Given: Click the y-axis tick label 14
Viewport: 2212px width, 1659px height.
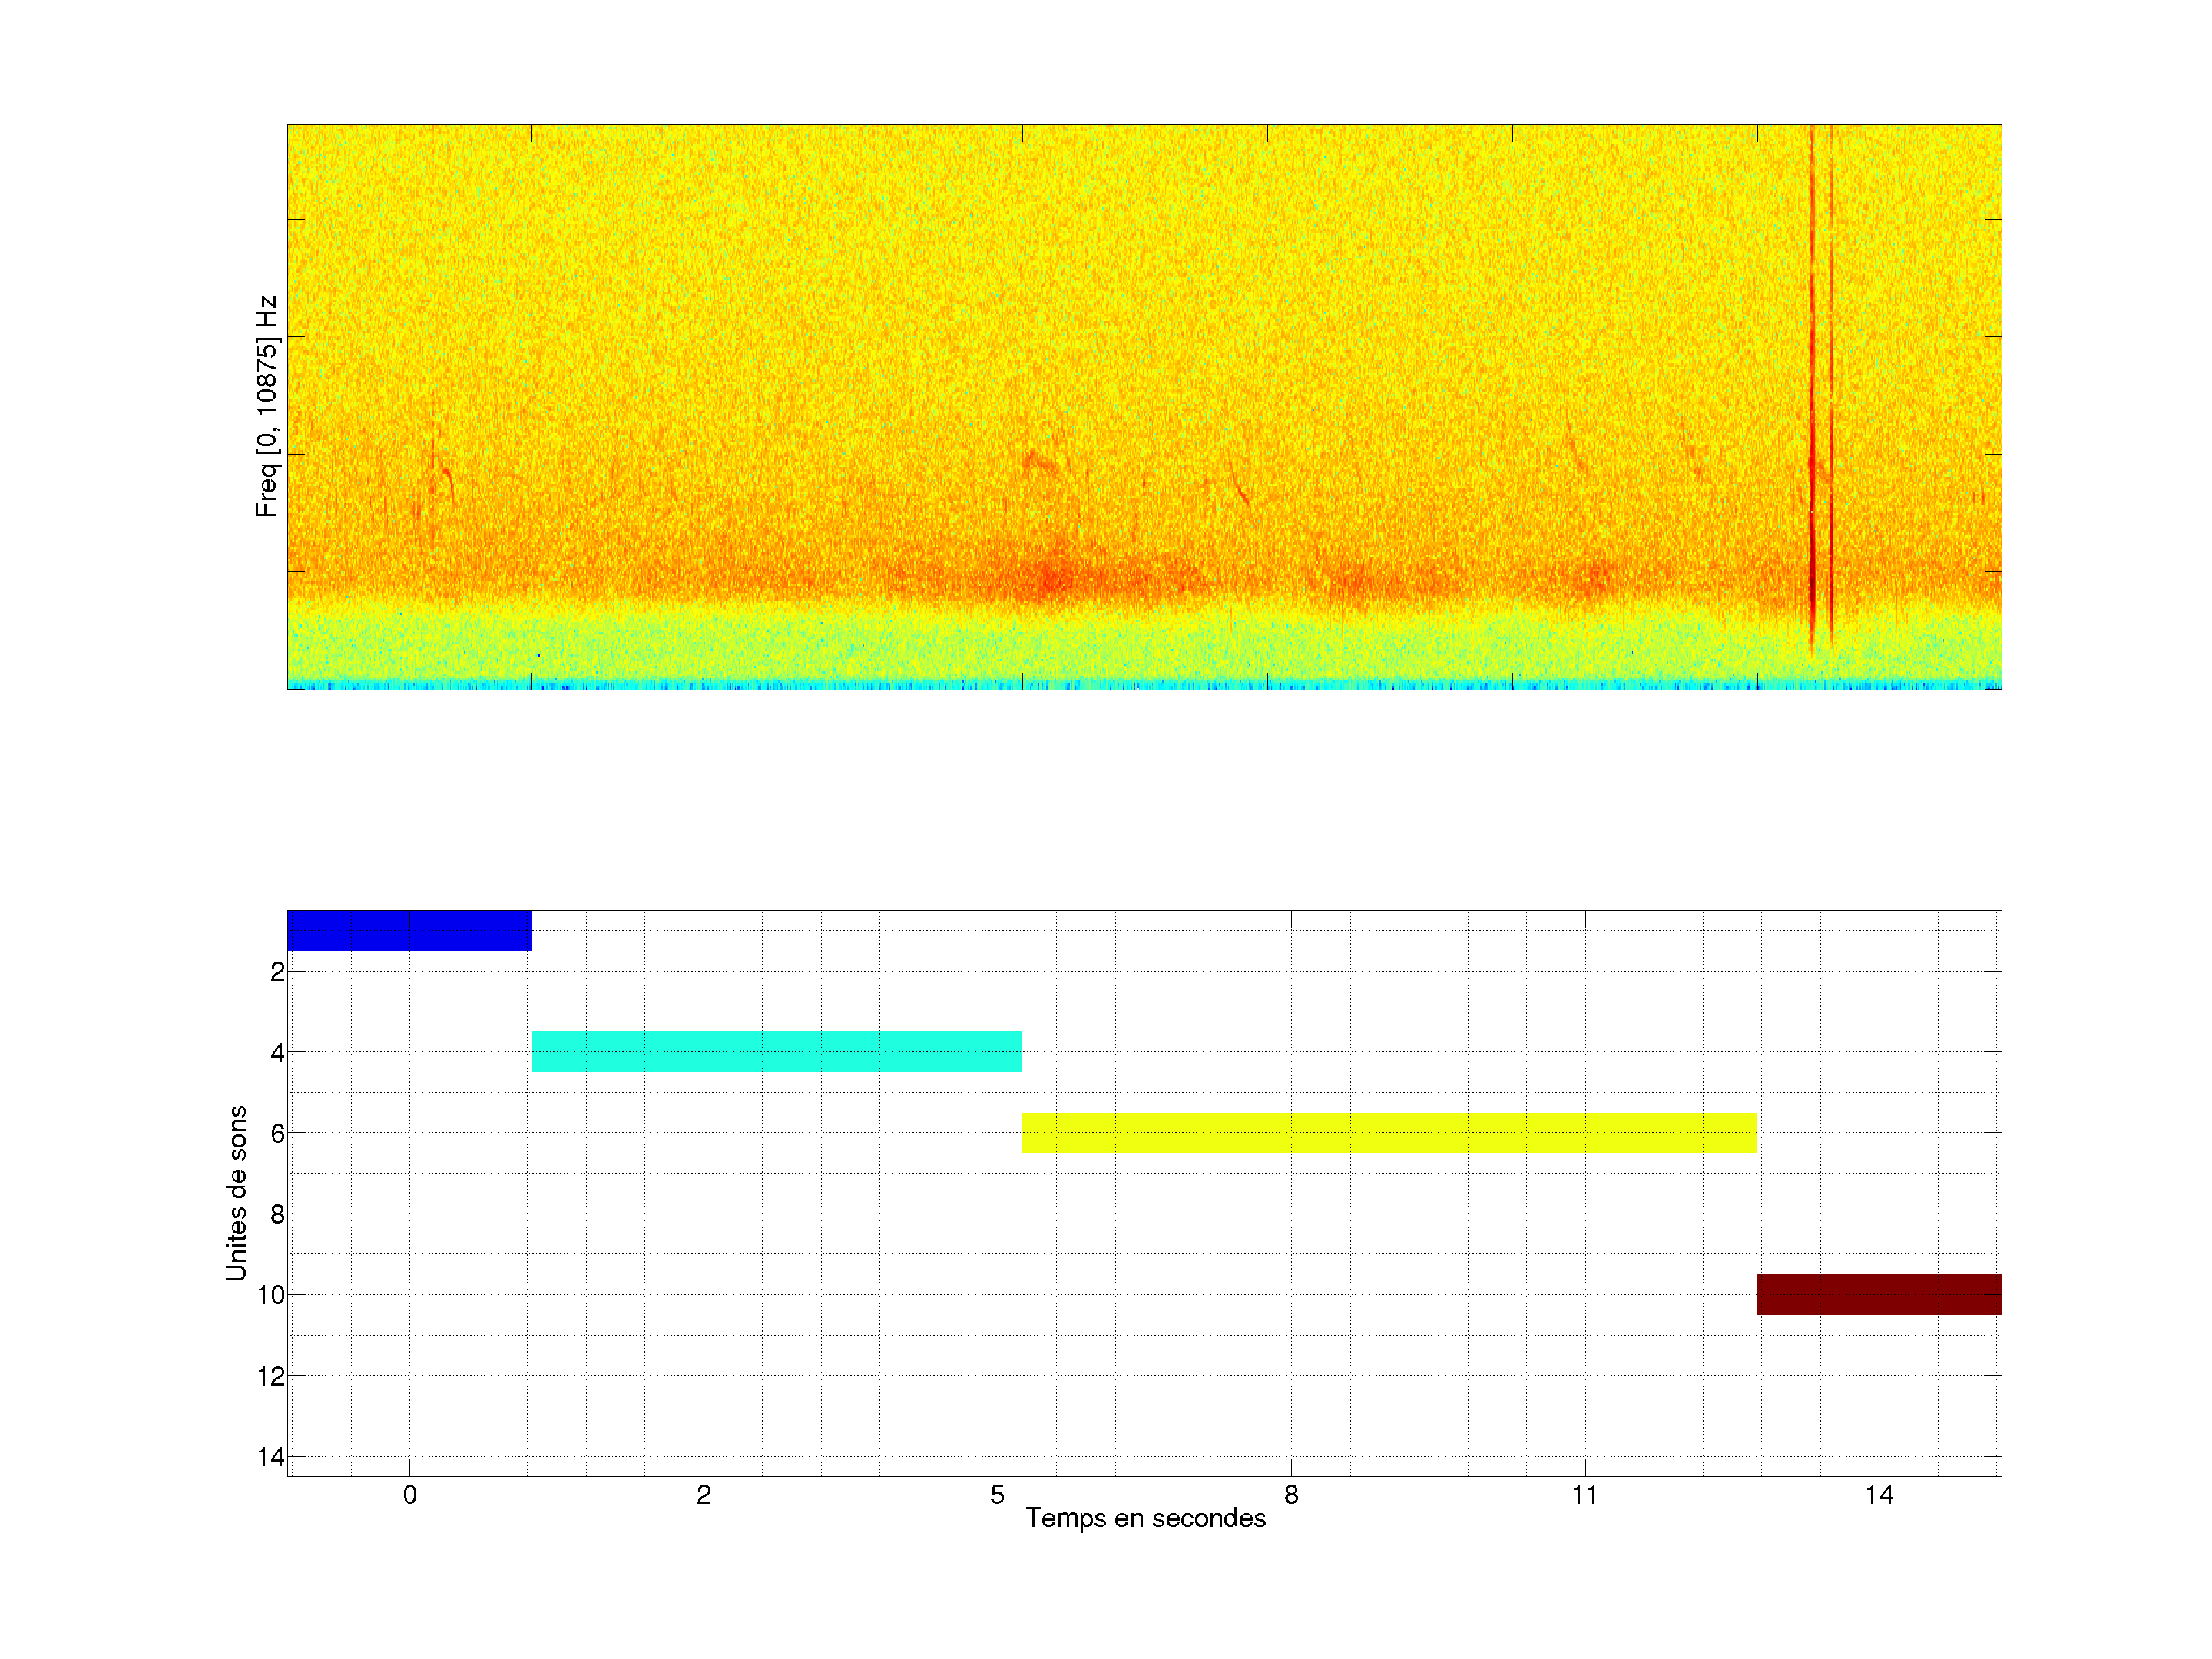Looking at the screenshot, I should (270, 1457).
